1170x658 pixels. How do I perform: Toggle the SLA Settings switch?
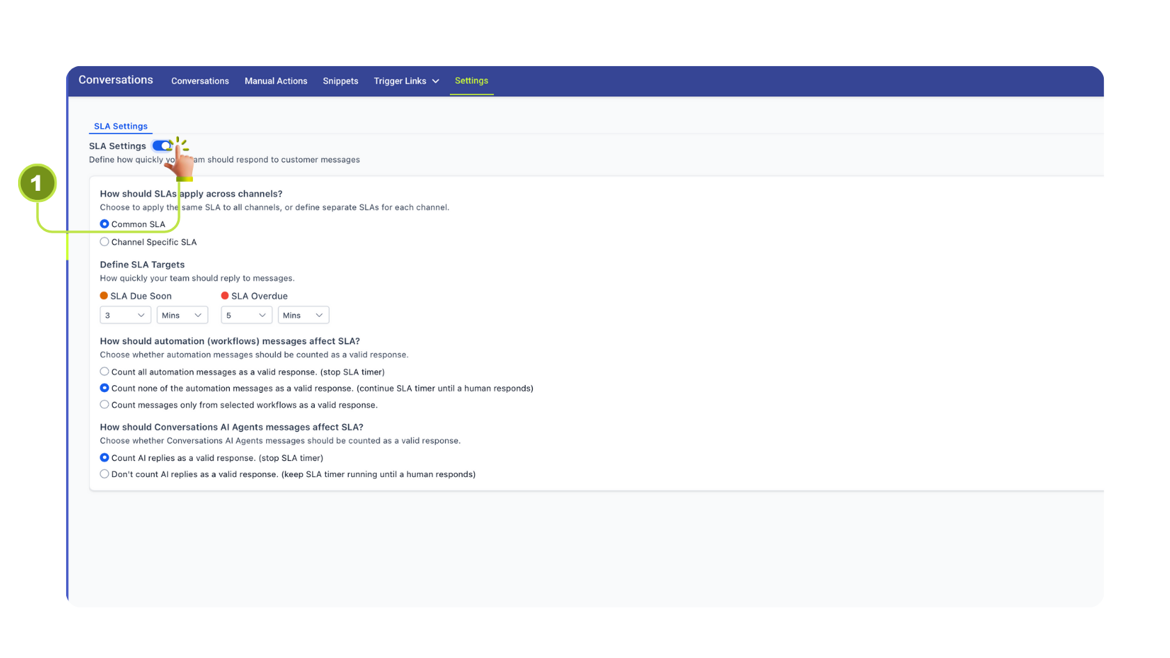162,146
